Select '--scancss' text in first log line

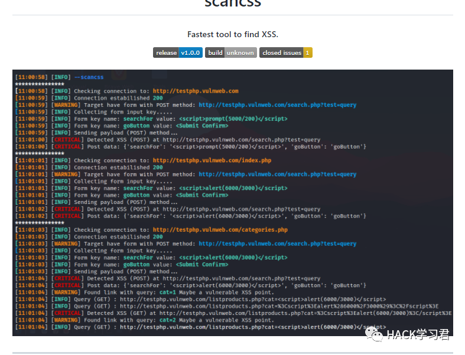point(89,77)
